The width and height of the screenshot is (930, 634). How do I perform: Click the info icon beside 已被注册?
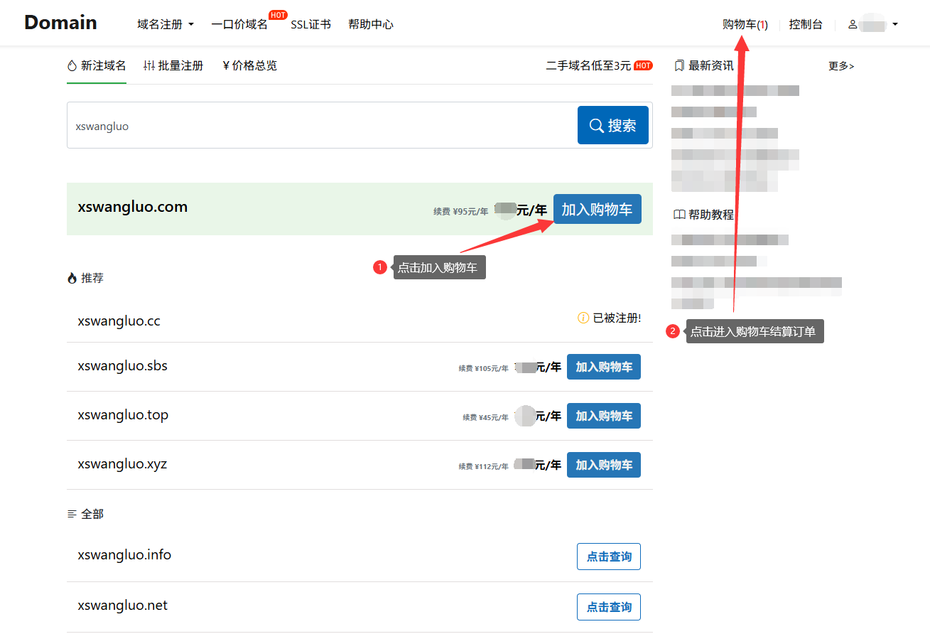coord(583,318)
